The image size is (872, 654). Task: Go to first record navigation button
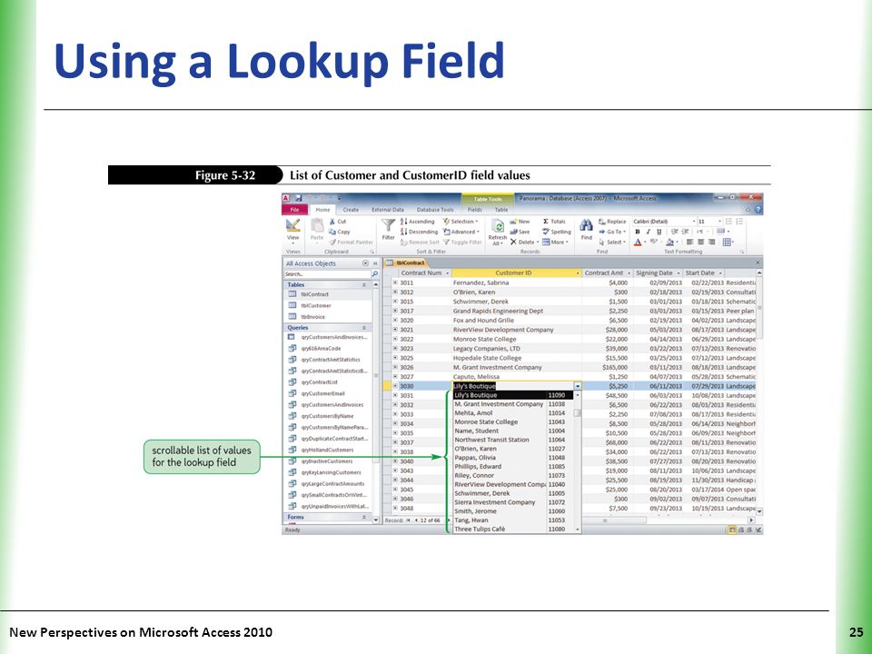[408, 520]
